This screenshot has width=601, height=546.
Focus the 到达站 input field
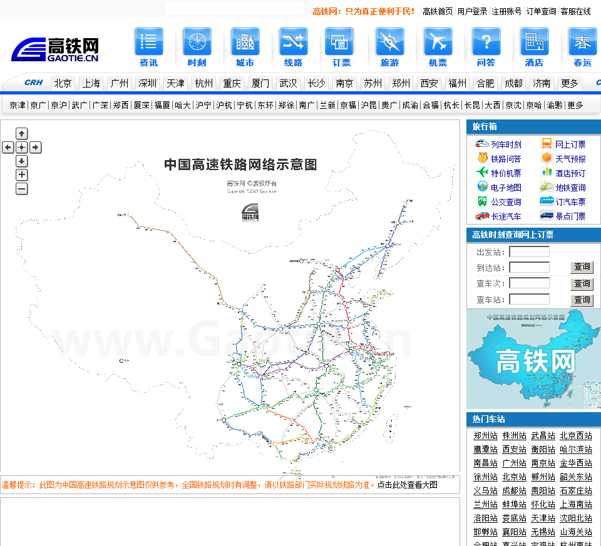tap(530, 267)
